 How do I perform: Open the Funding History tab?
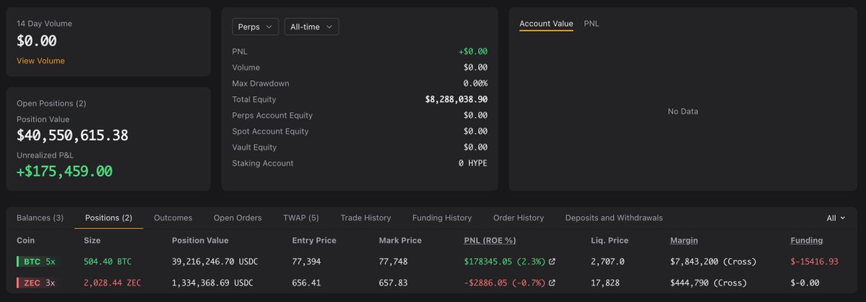coord(442,218)
